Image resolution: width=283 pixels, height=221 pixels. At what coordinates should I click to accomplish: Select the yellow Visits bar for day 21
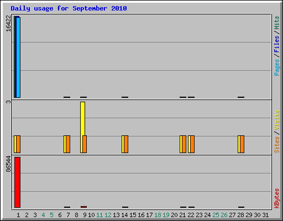[181, 144]
